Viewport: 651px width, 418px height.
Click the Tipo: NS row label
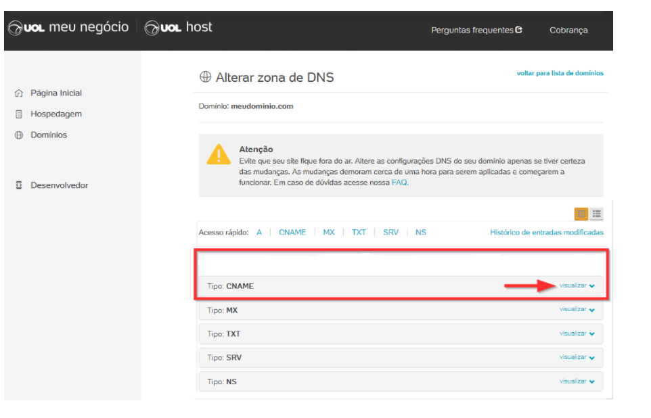[x=222, y=381]
